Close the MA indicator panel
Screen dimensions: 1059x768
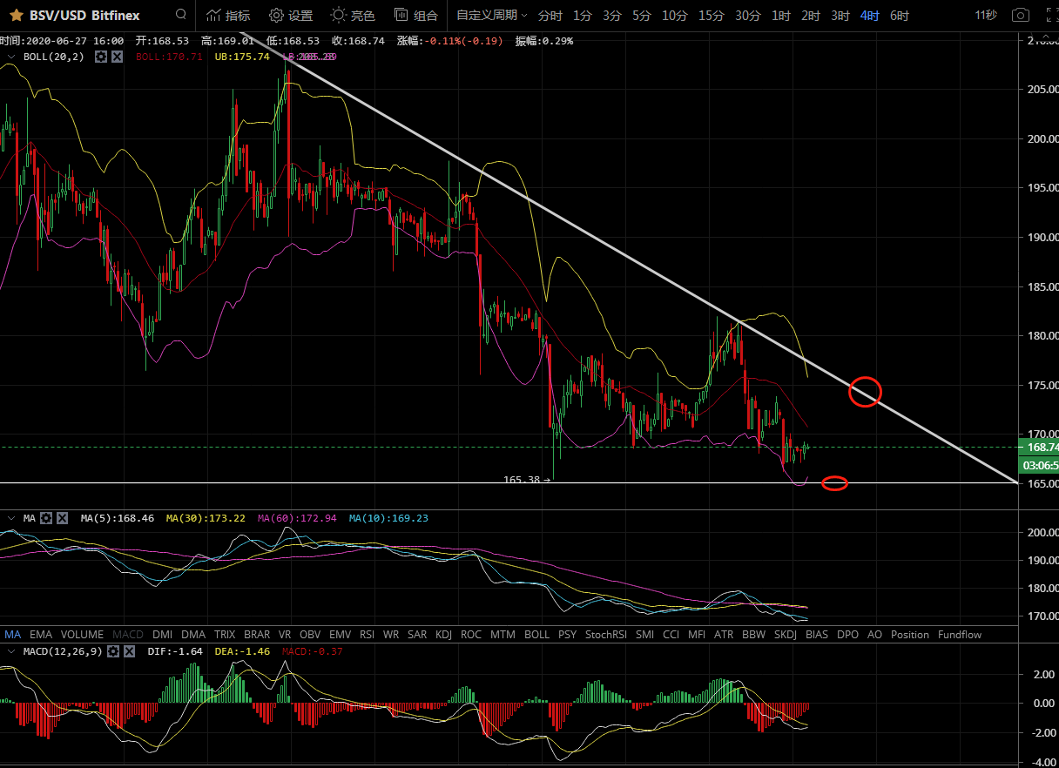coord(62,518)
